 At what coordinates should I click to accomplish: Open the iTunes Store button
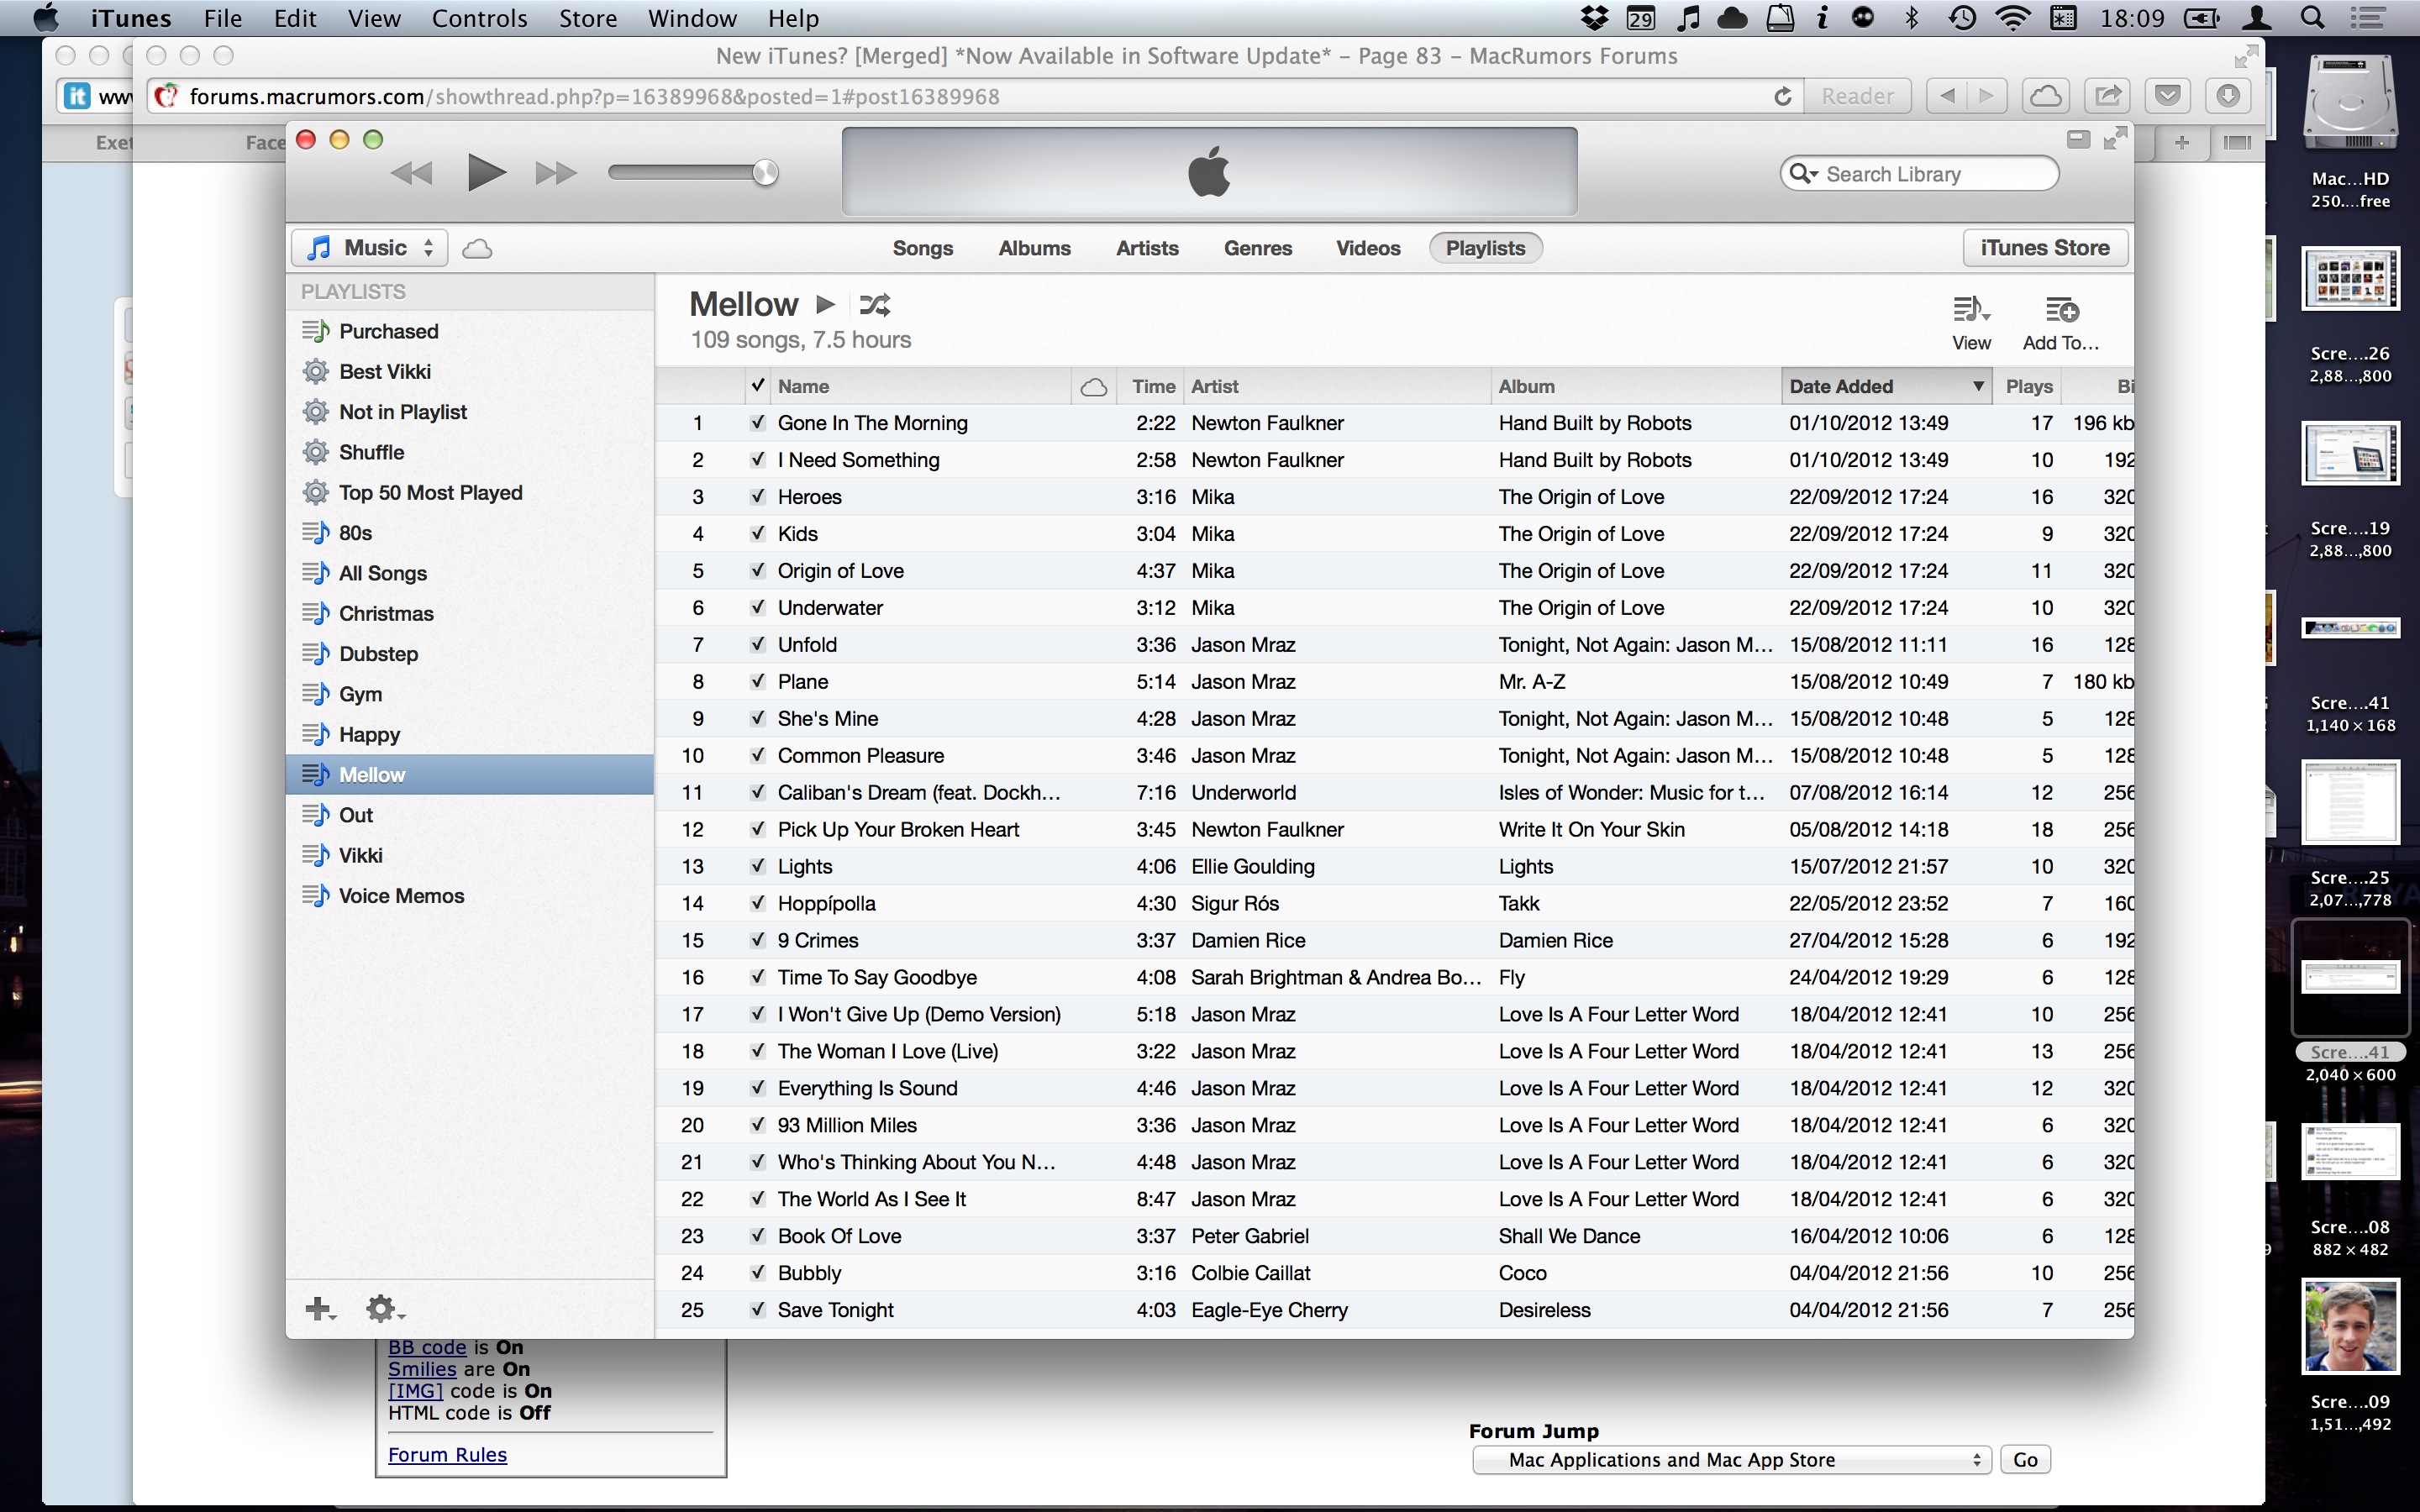[2045, 248]
